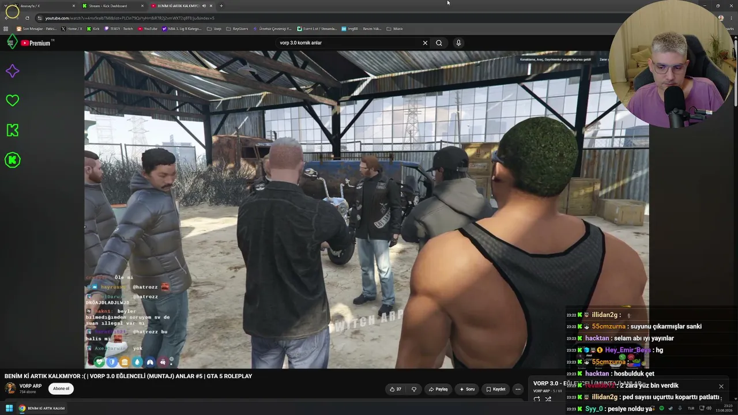Click the green heart overlay icon
Image resolution: width=738 pixels, height=415 pixels.
tap(12, 100)
